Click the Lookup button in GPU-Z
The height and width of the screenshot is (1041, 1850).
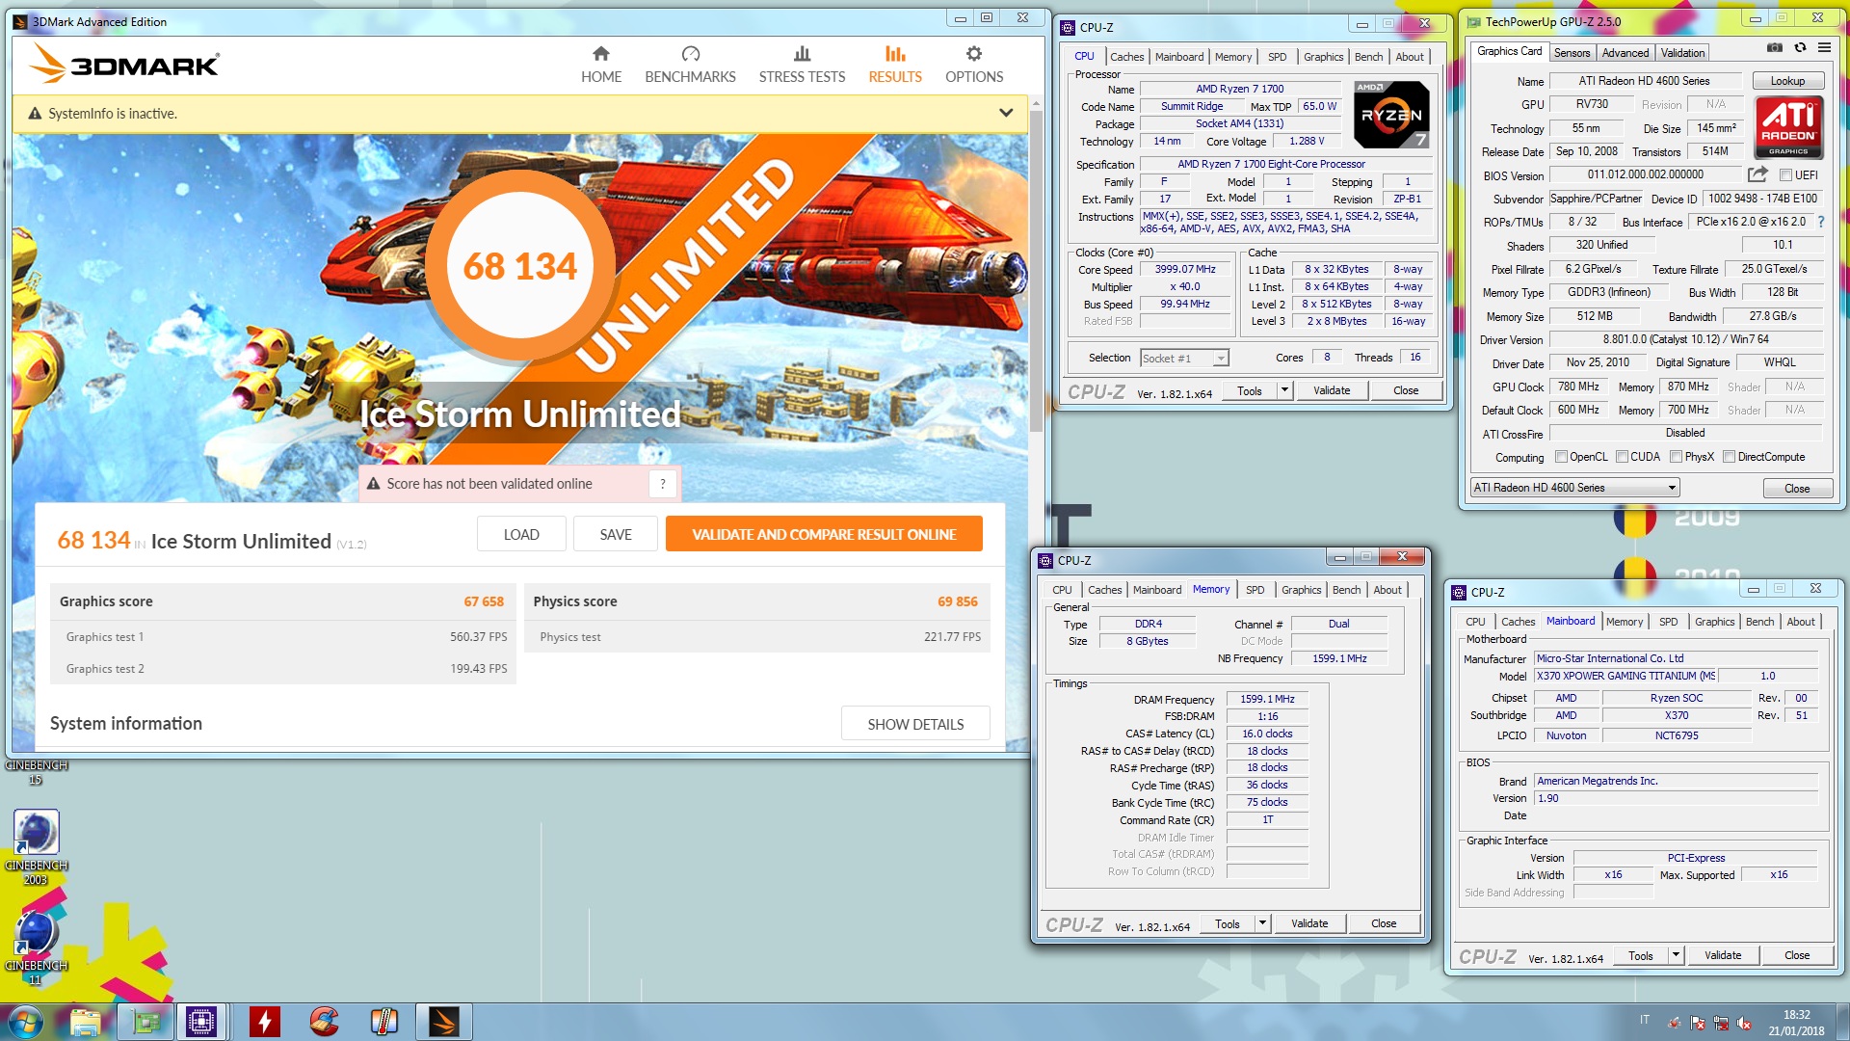tap(1787, 81)
